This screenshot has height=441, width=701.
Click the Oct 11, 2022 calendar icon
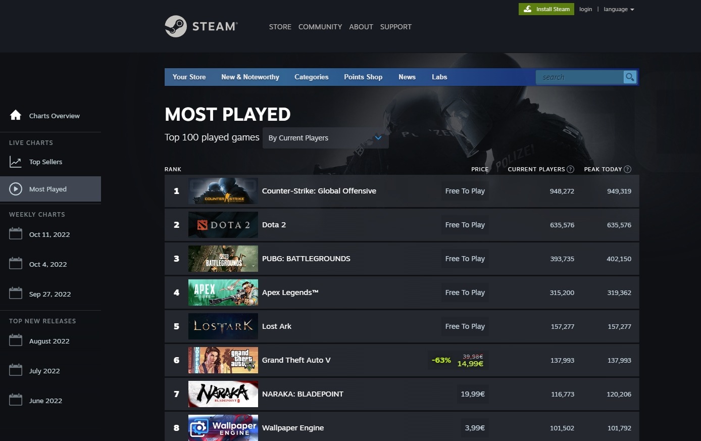point(16,234)
